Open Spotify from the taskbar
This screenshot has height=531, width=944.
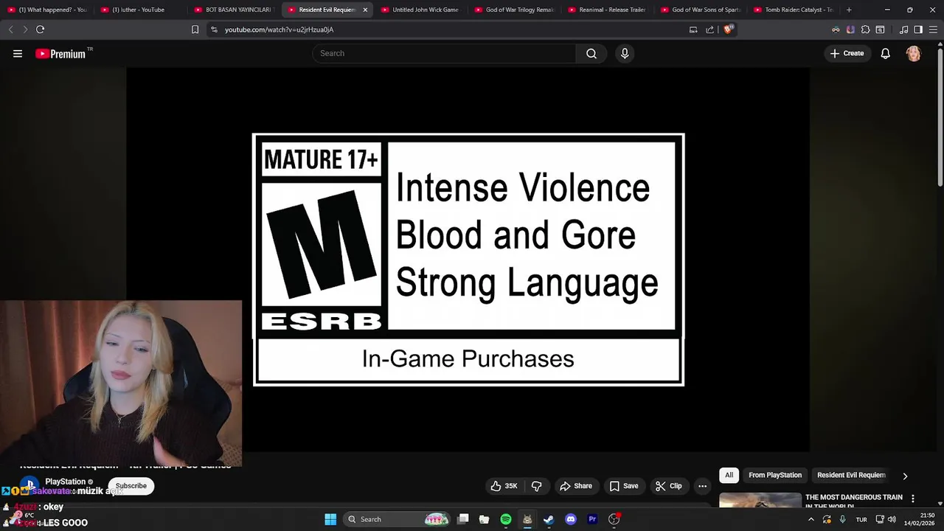pos(506,519)
